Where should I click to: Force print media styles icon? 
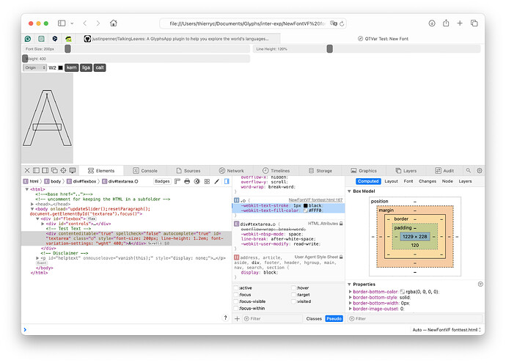pyautogui.click(x=187, y=181)
